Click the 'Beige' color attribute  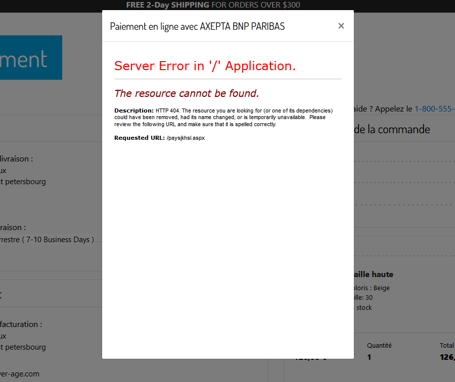pos(381,288)
